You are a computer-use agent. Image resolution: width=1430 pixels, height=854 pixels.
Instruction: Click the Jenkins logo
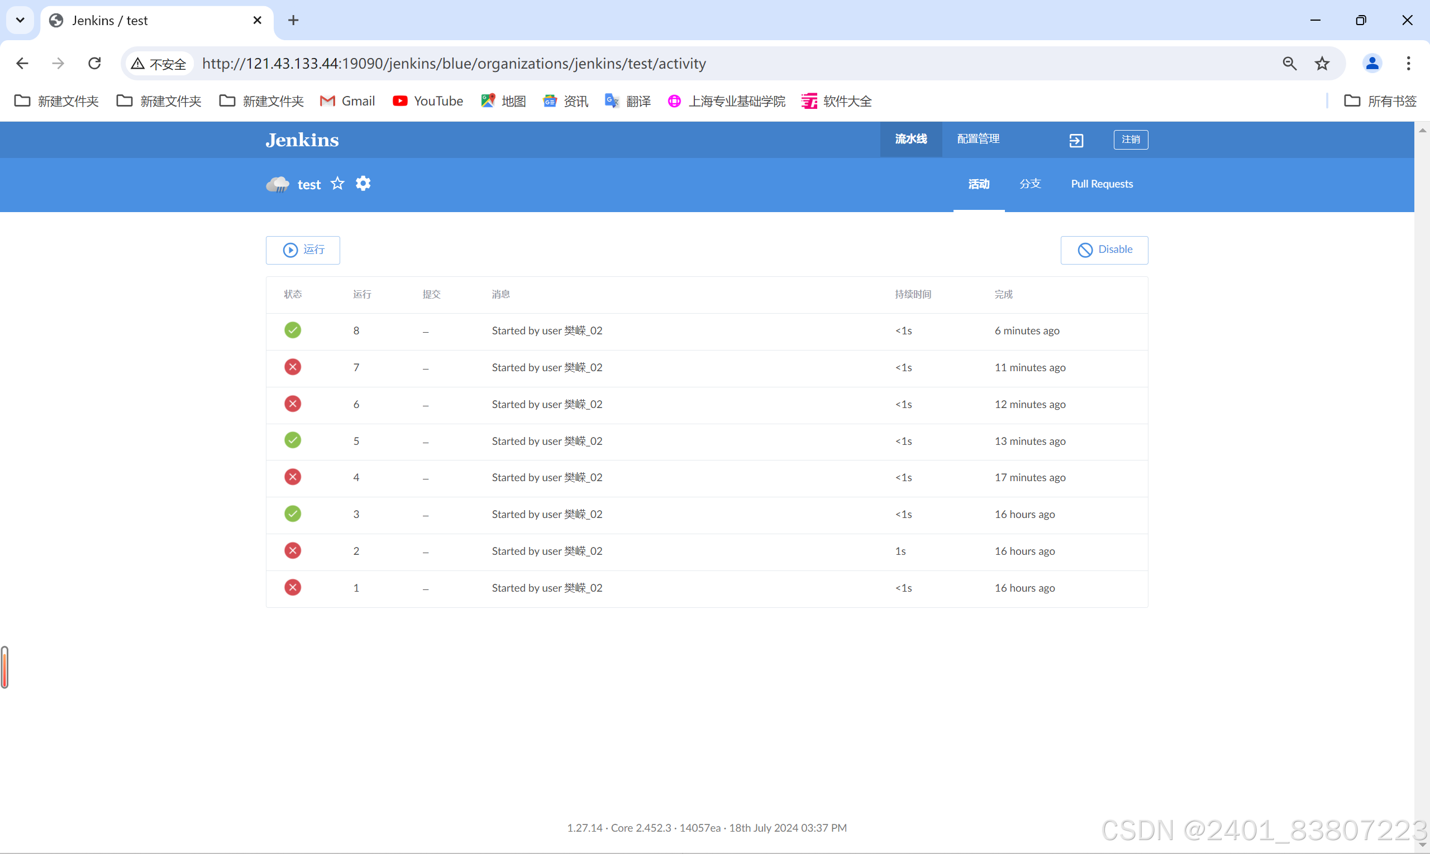coord(301,140)
